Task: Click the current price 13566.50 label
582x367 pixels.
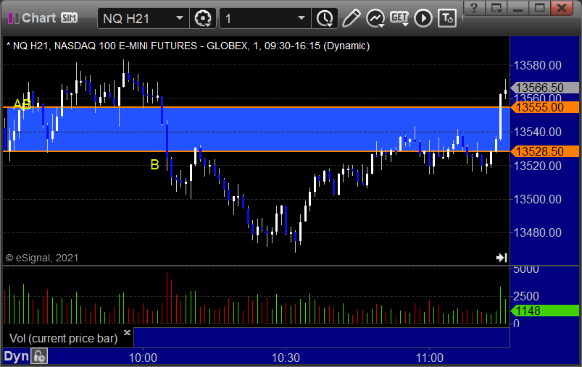Action: coord(544,88)
